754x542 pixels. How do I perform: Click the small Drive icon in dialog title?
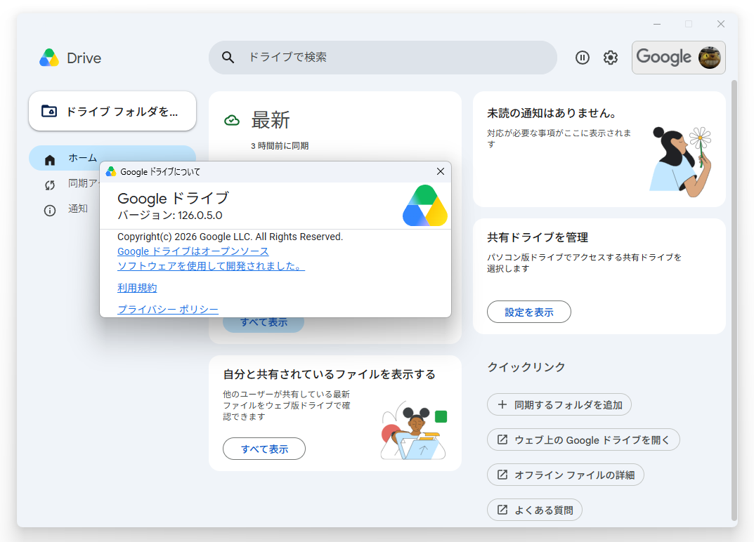click(111, 171)
